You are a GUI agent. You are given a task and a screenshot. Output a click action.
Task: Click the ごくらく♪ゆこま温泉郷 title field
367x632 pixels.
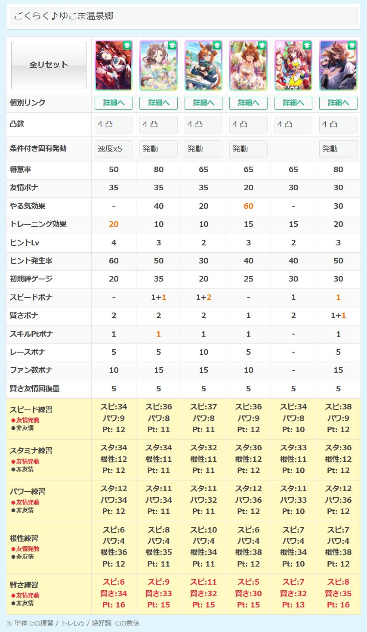click(183, 16)
